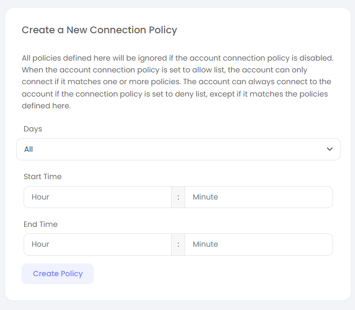Screen dimensions: 355x310
Task: Click the Start Time label
Action: pyautogui.click(x=42, y=176)
